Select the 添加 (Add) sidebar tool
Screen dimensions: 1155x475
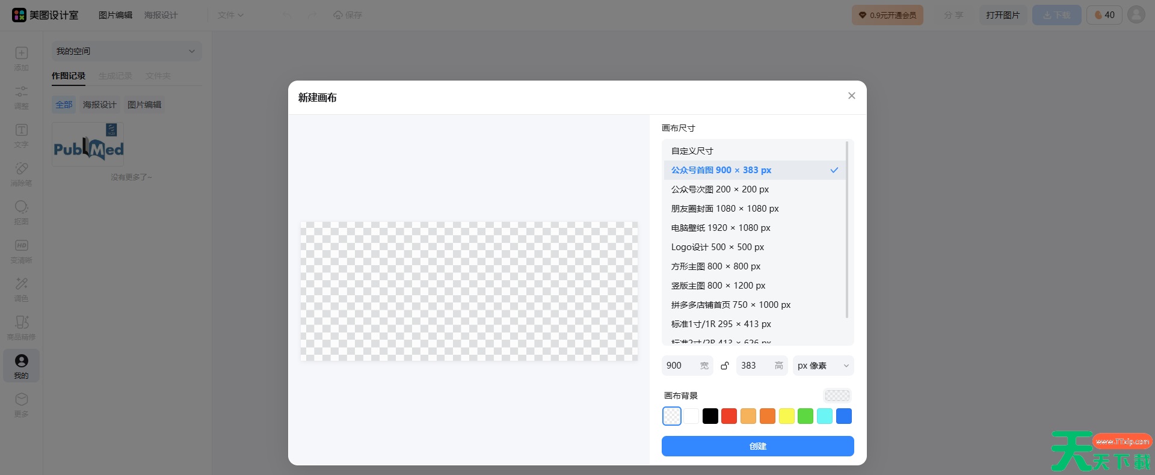tap(22, 58)
